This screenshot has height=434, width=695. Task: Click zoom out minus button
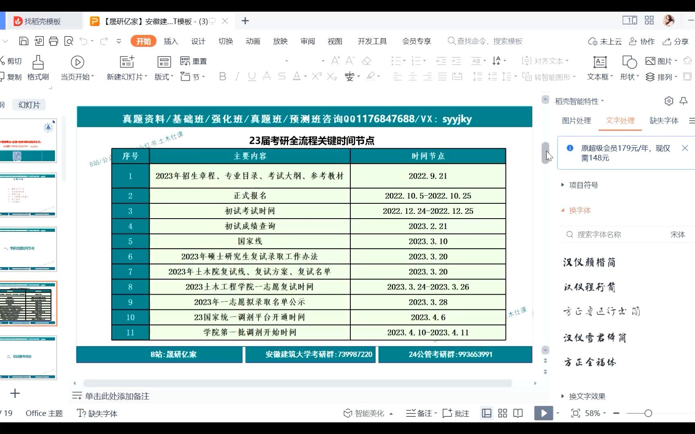pos(616,413)
